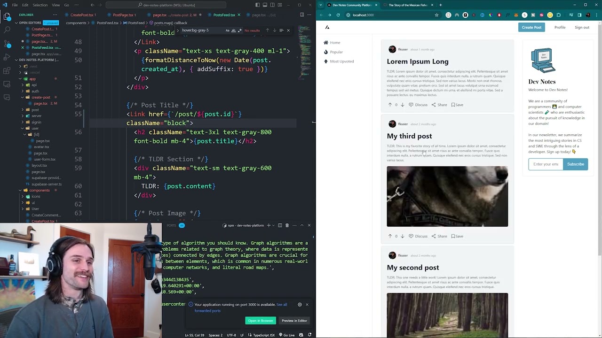Screen dimensions: 602x338
Task: Go to previous match in find widget
Action: pos(268,31)
